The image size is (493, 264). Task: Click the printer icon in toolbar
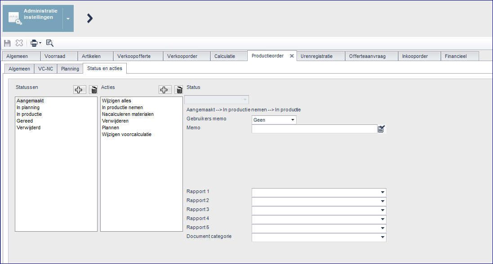34,43
